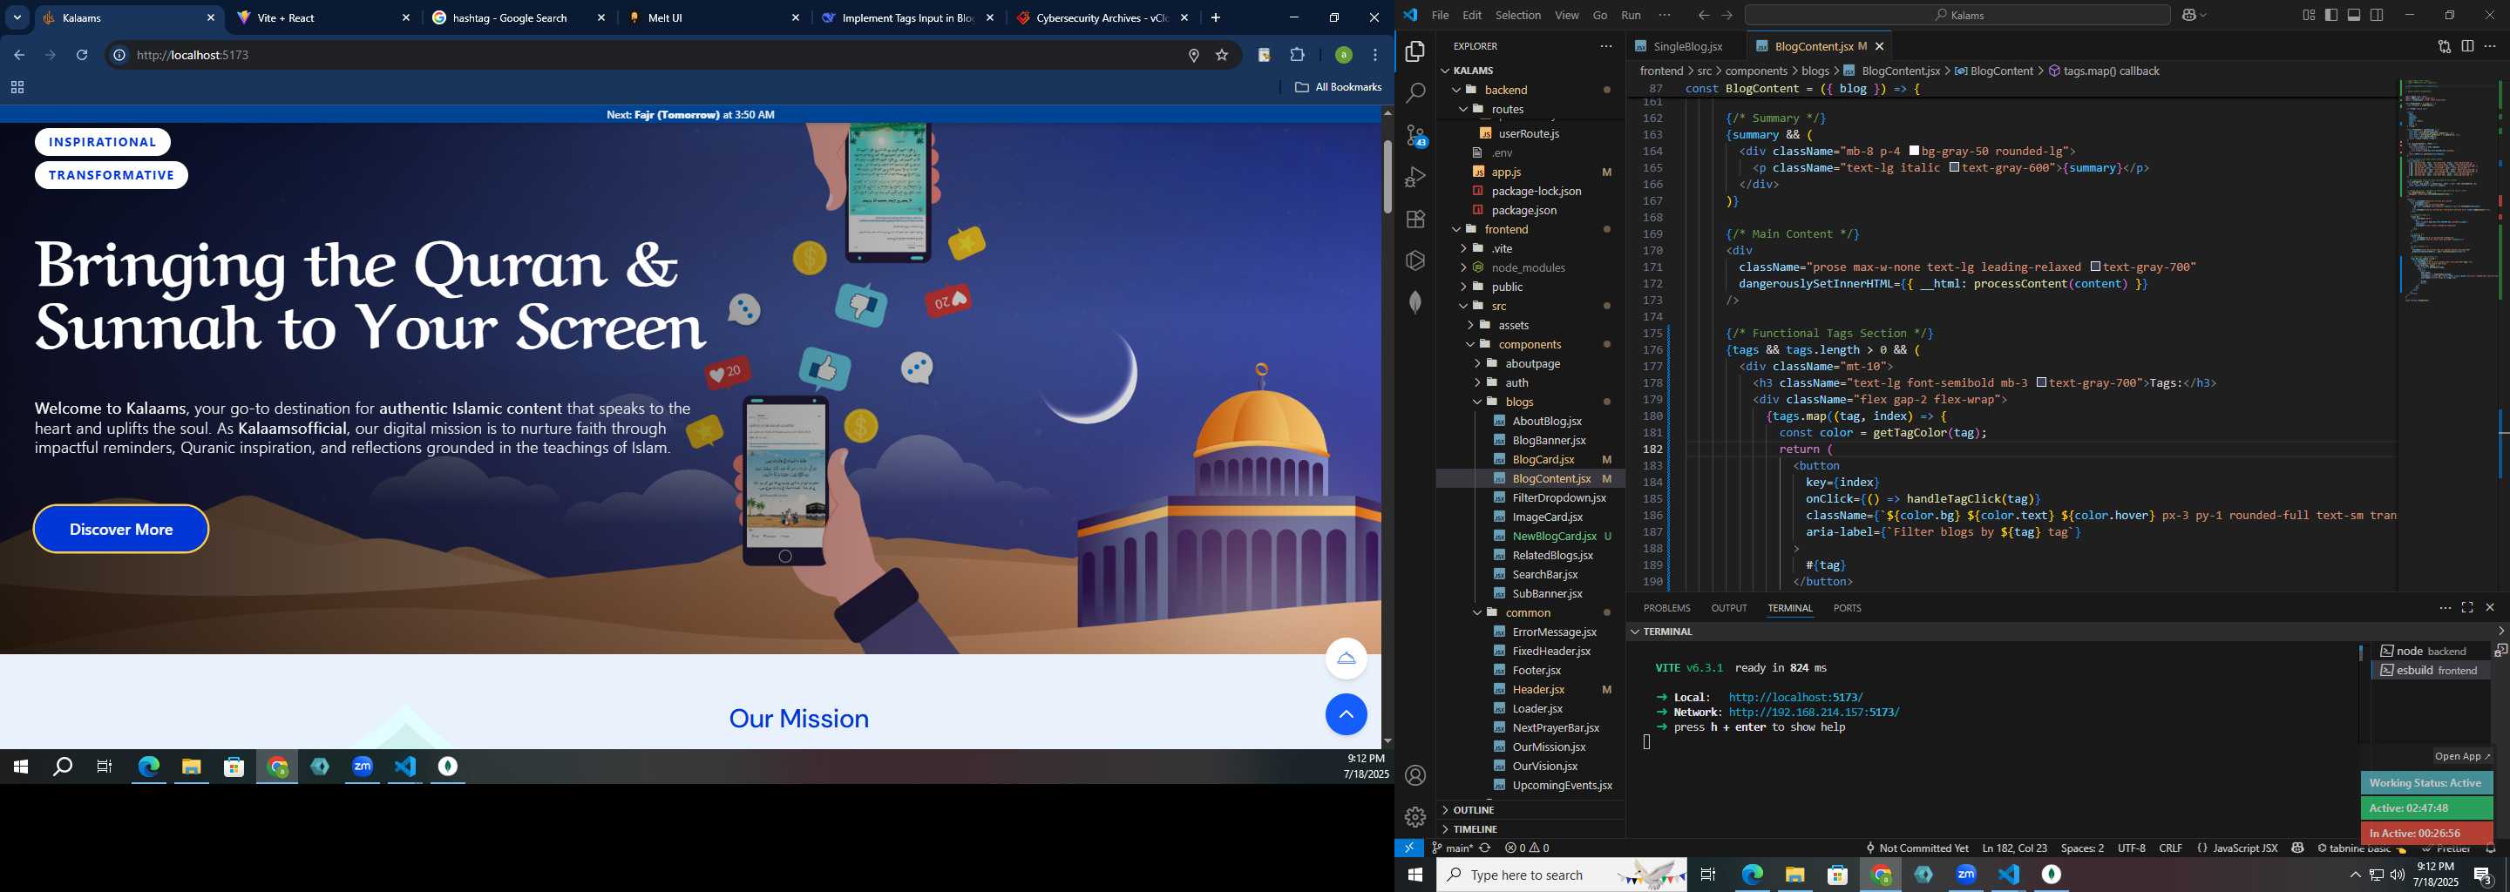Open Microsoft Edge from the right taskbar

point(1752,875)
